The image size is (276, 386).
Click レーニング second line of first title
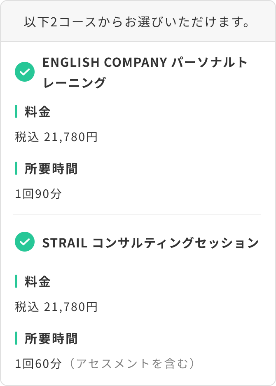(74, 82)
